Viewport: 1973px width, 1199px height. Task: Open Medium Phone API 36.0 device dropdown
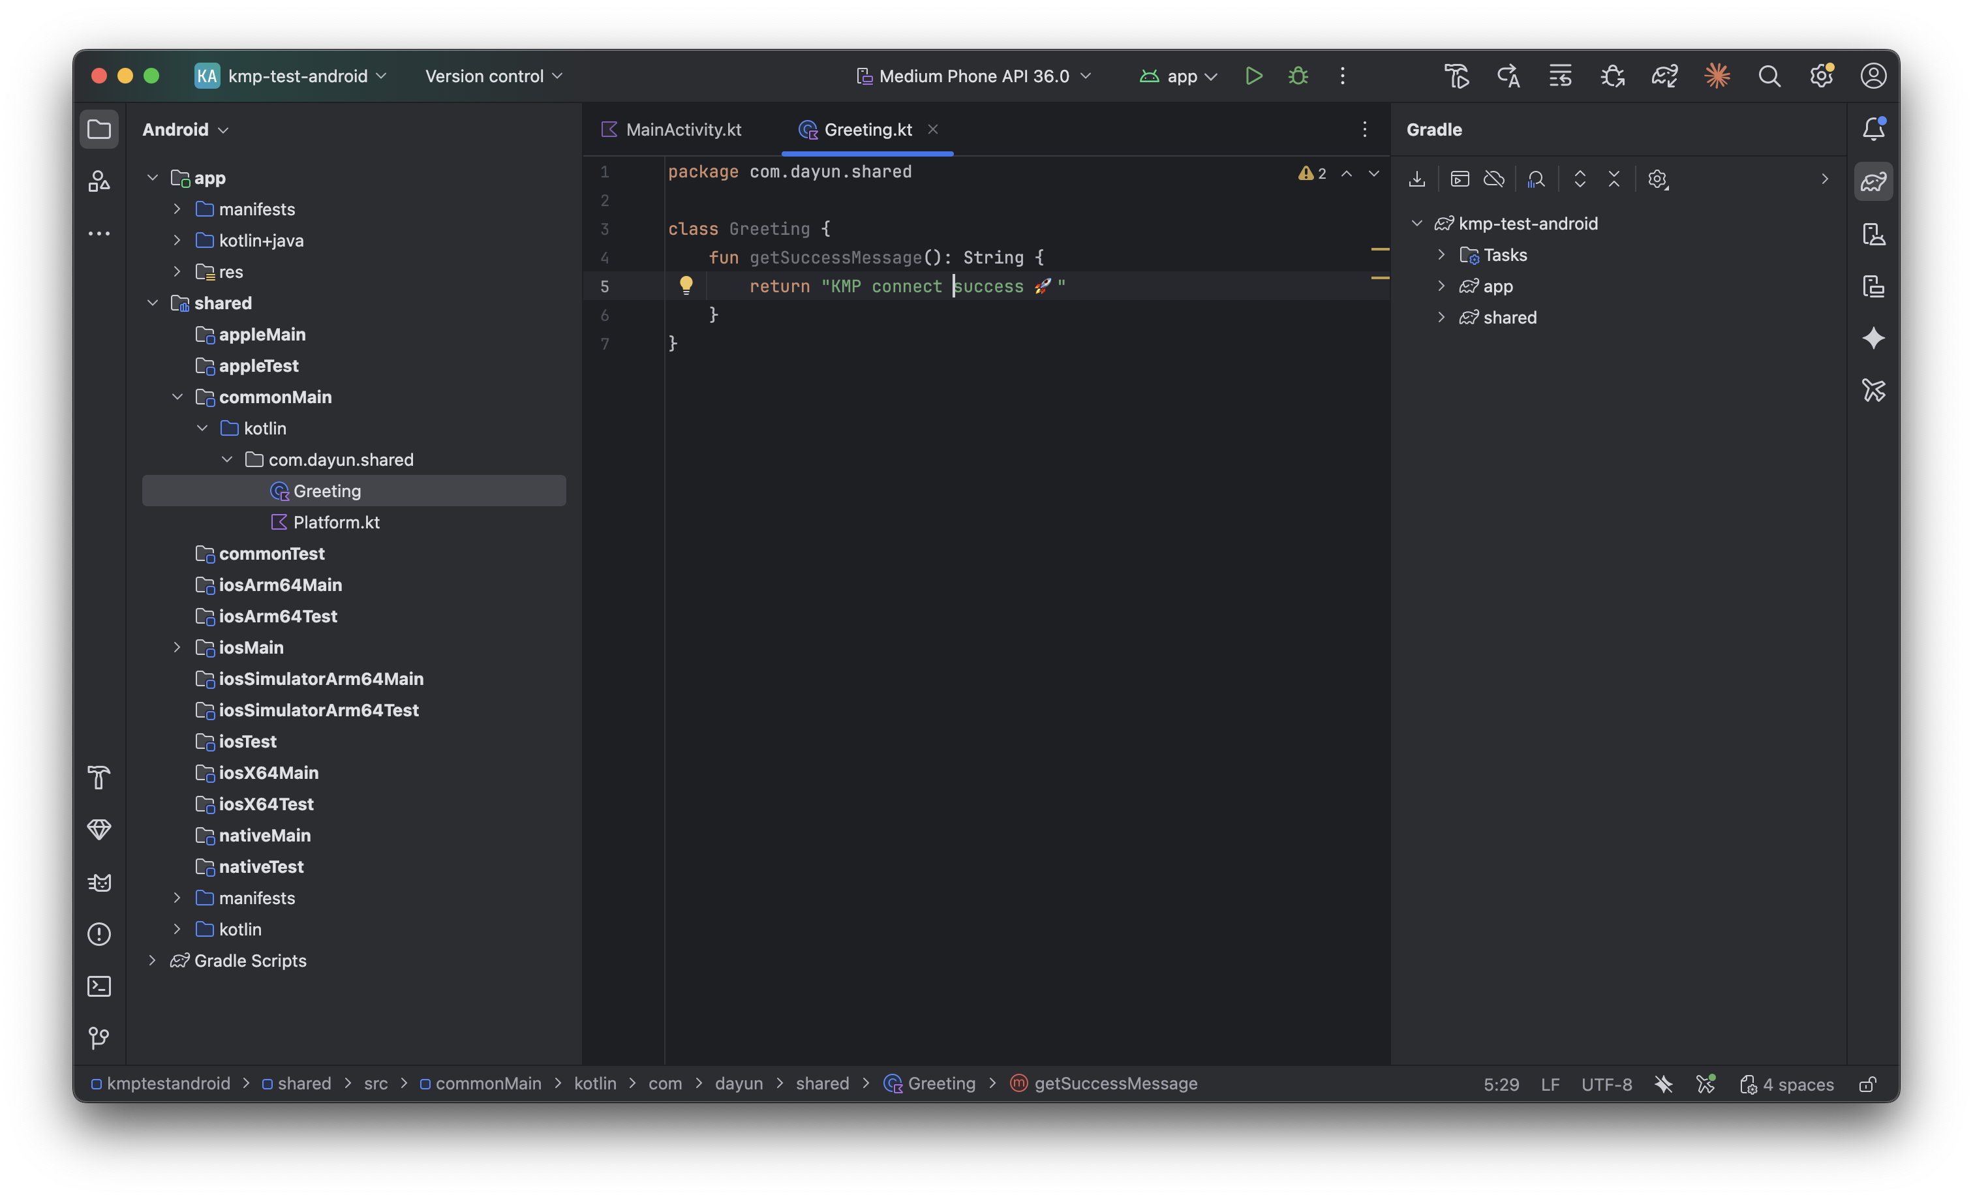pos(973,76)
